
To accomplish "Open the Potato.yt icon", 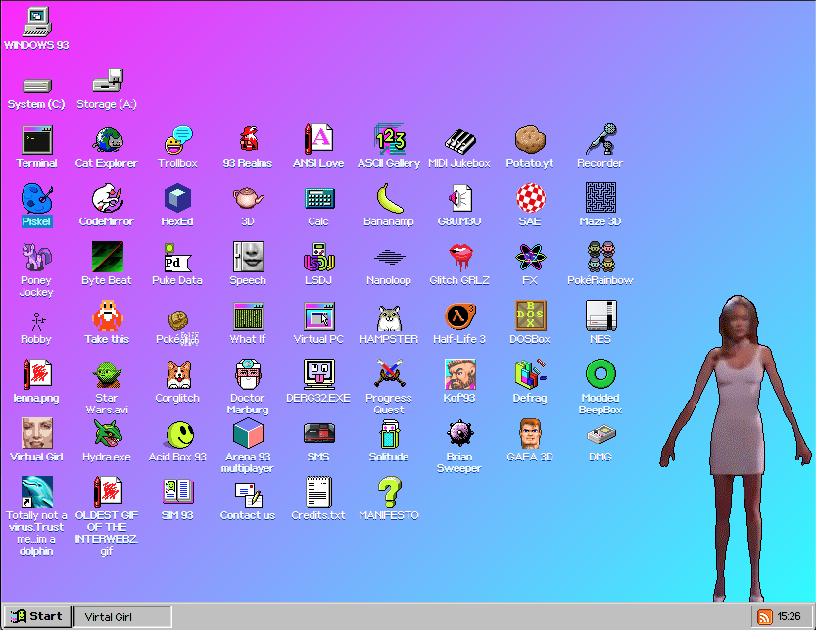I will click(530, 141).
